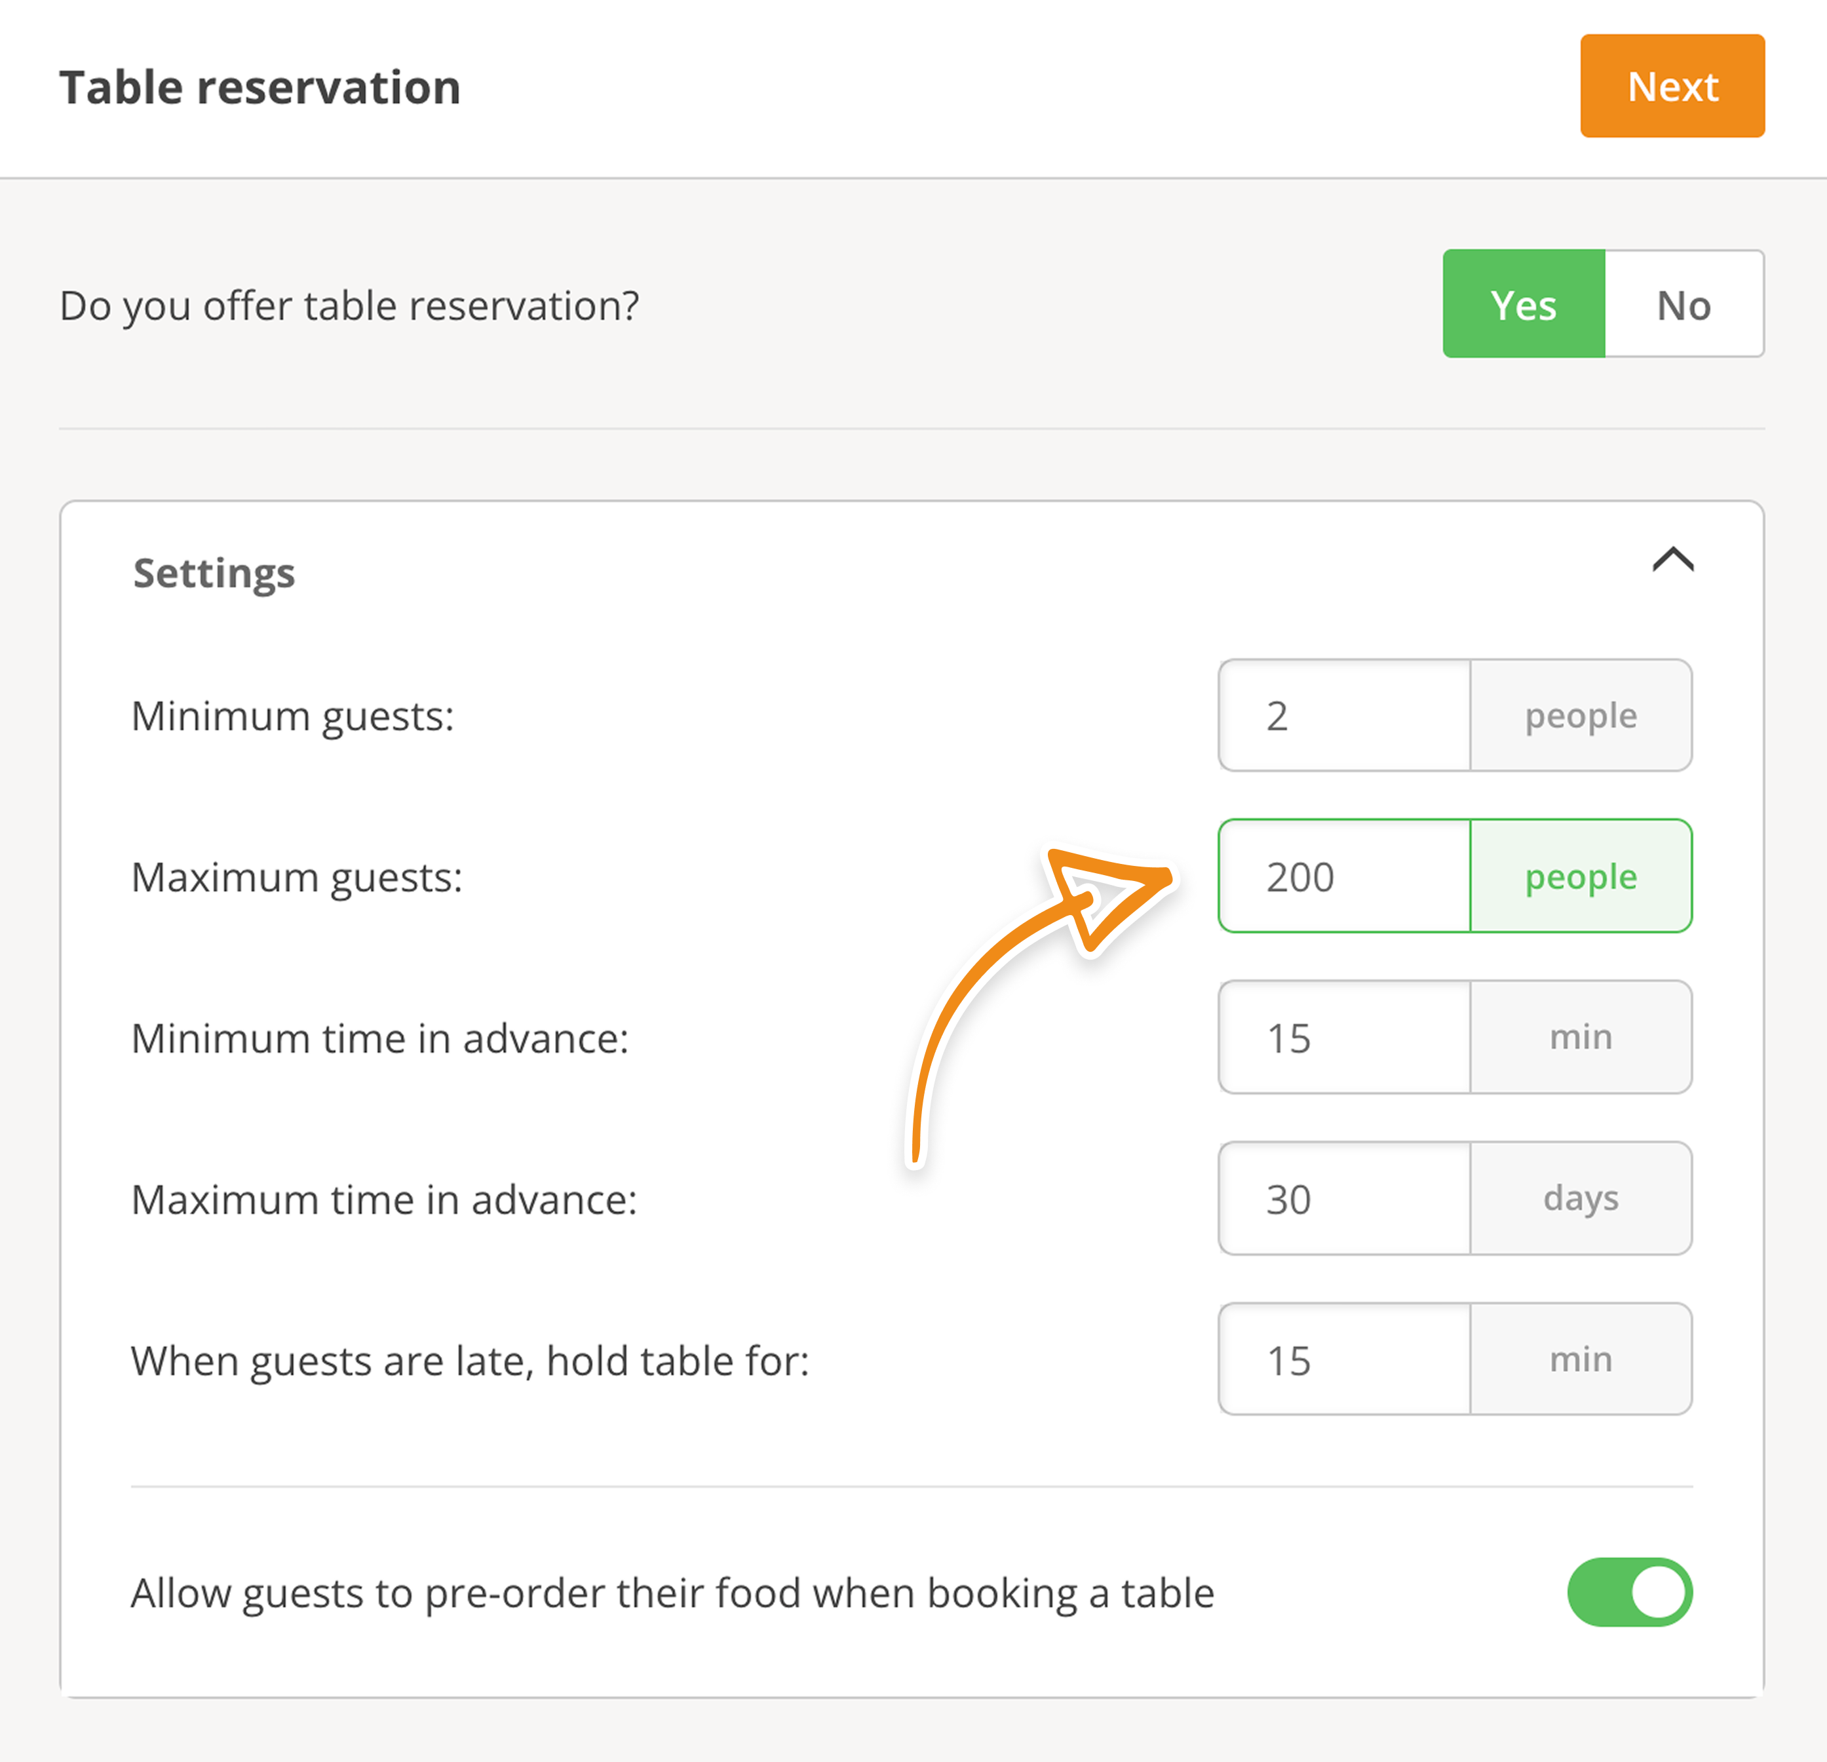Click the "people" unit beside Minimum guests
The height and width of the screenshot is (1762, 1827).
click(1581, 716)
